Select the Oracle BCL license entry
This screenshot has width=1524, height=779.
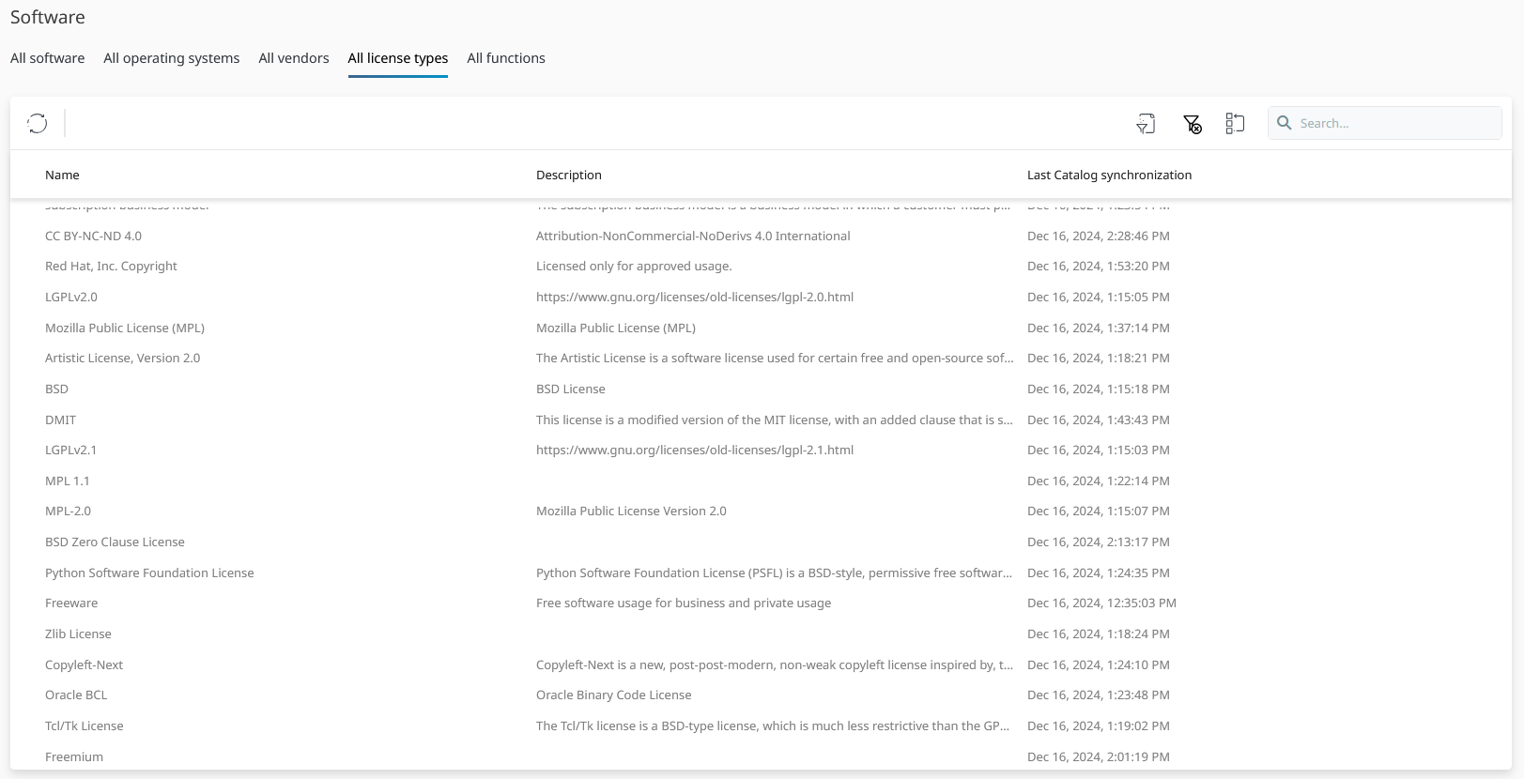pos(76,695)
